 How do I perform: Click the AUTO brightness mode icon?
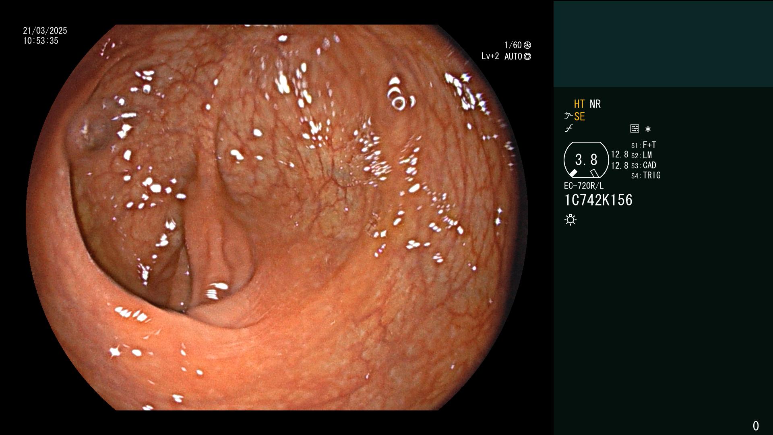click(527, 56)
